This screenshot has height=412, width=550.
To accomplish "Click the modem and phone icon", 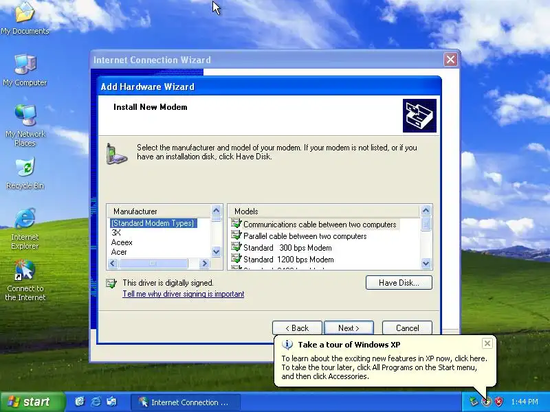I will pyautogui.click(x=116, y=153).
